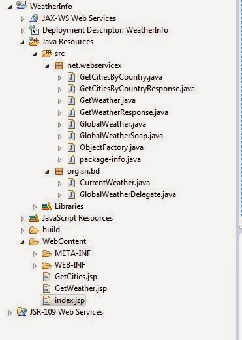Expand the build folder
Viewport: 242px width, 340px height.
coord(22,230)
